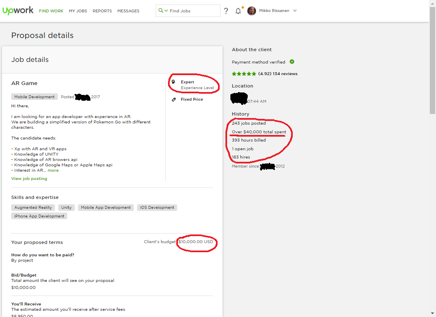Click the 1 open job entry

pyautogui.click(x=243, y=149)
